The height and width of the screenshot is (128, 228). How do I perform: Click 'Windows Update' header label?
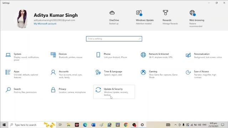[x=145, y=20]
